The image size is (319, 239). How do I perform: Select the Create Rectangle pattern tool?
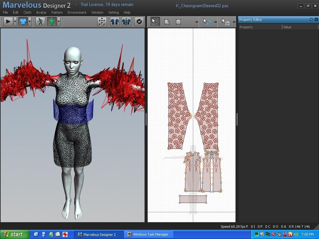178,22
